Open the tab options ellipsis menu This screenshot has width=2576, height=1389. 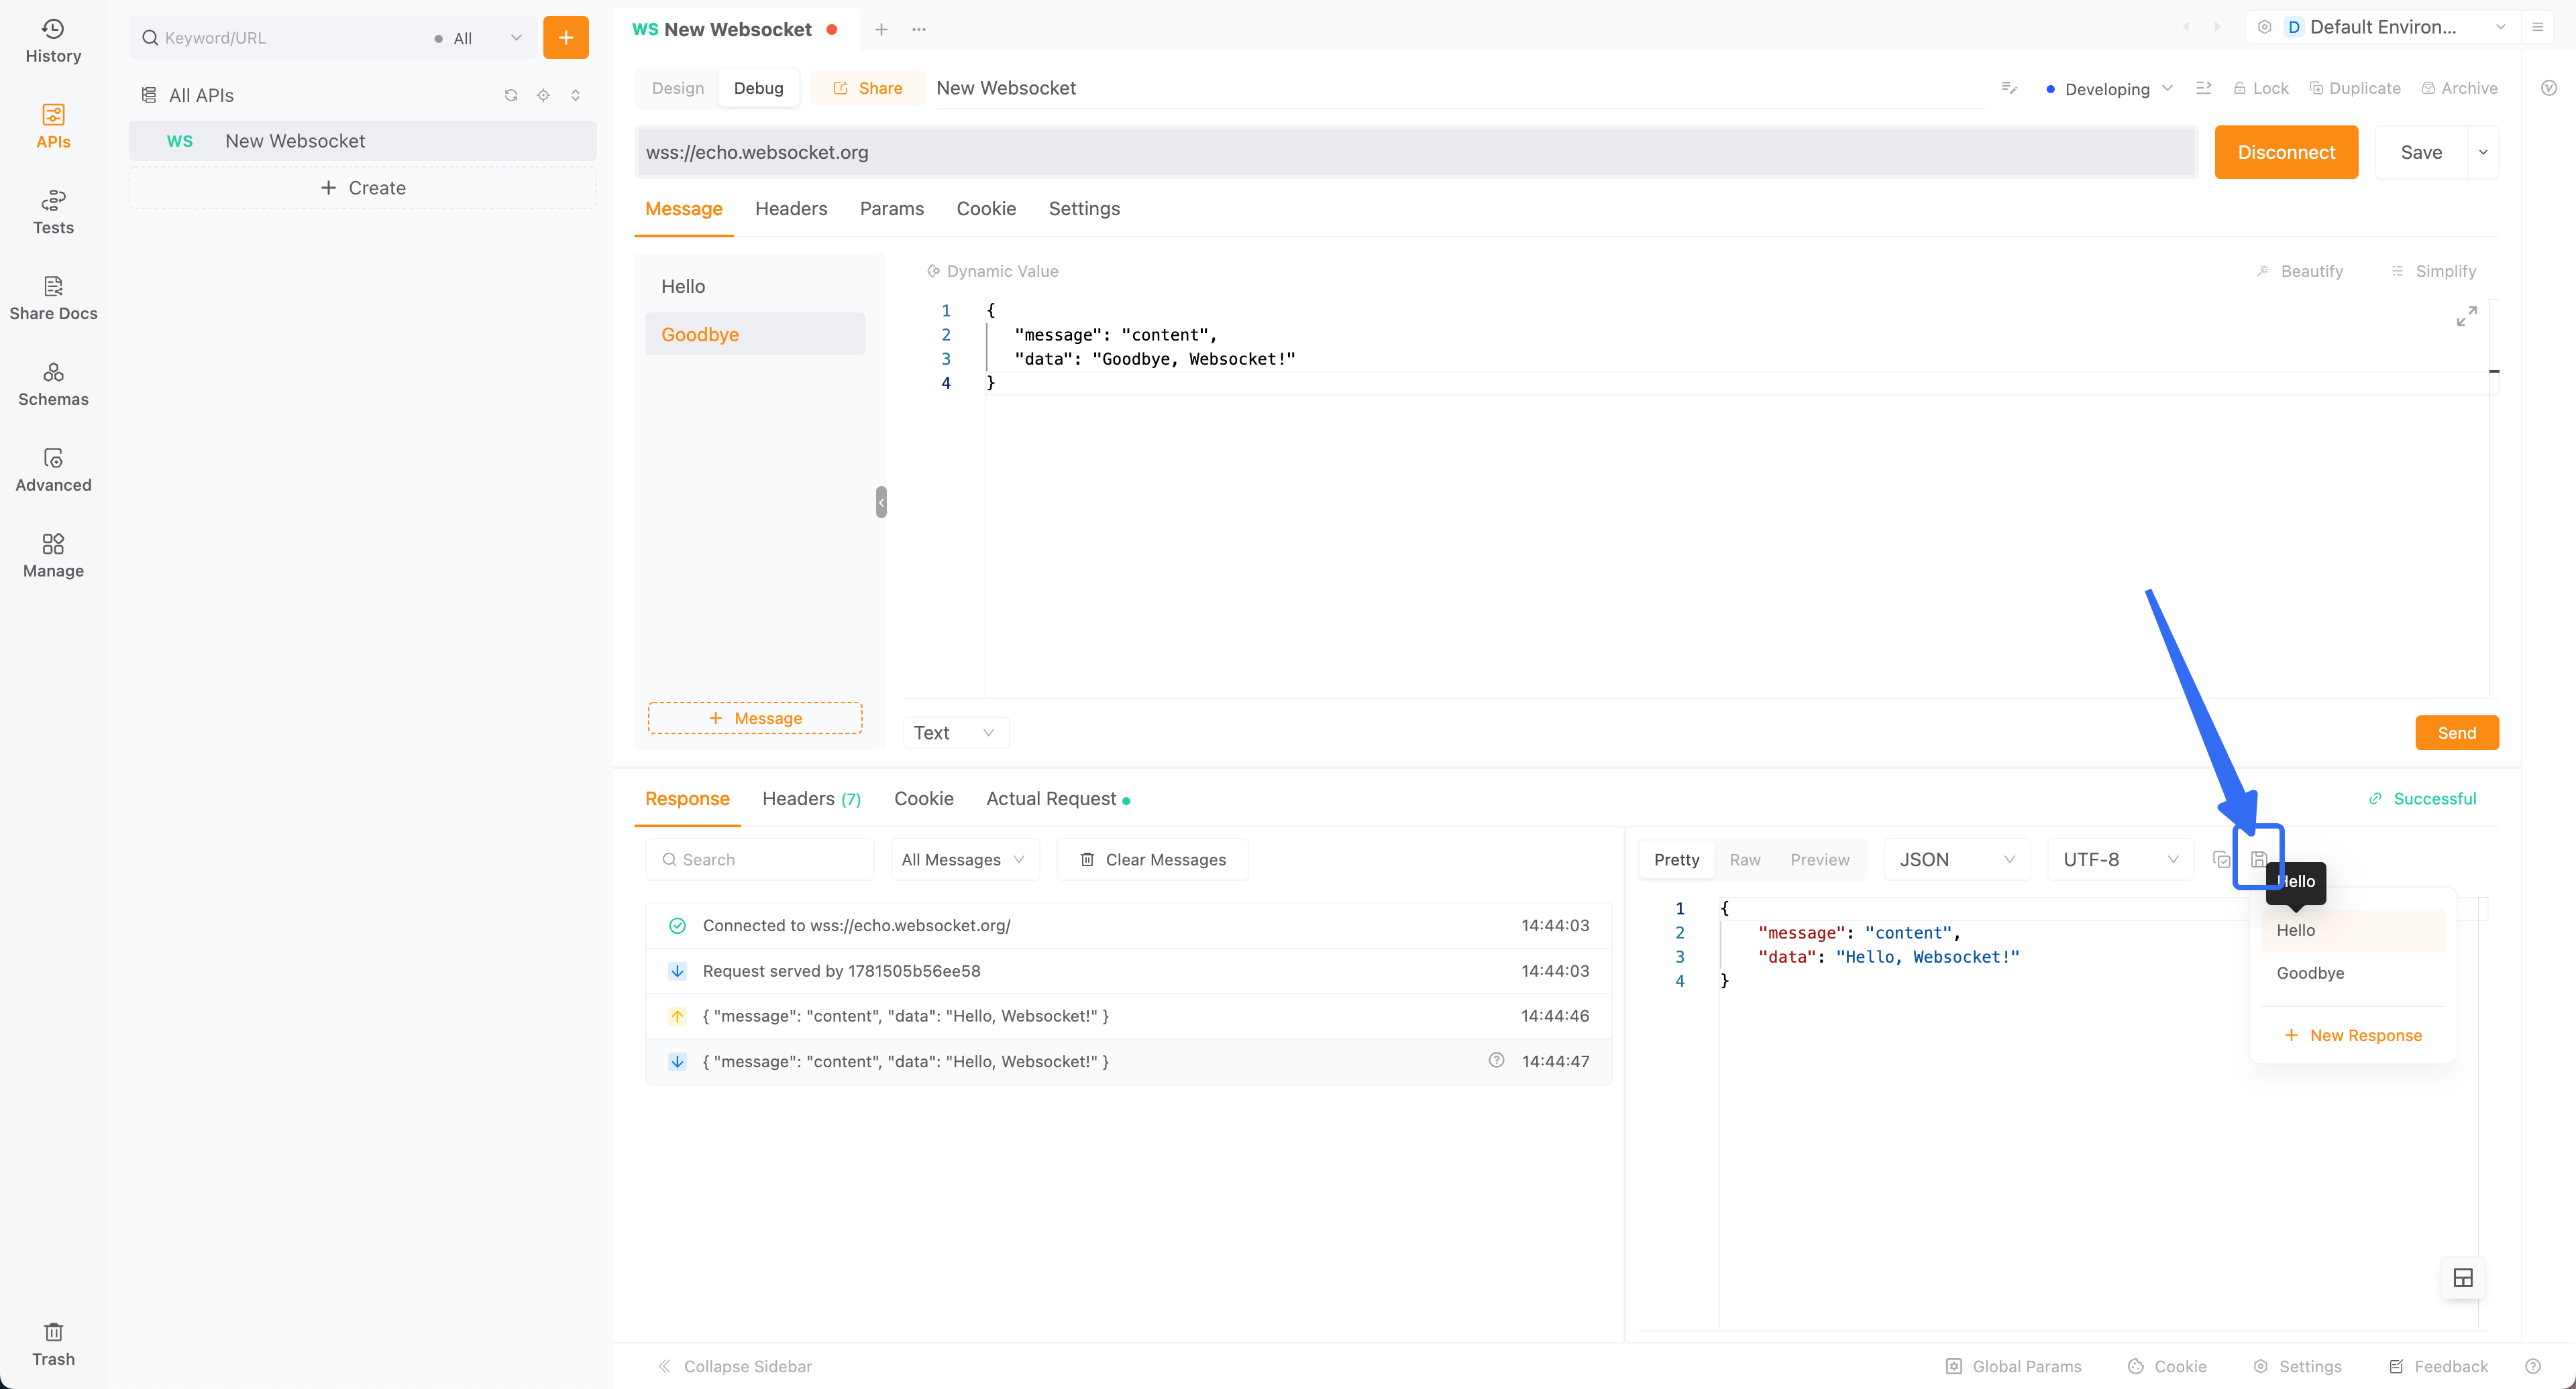coord(919,29)
